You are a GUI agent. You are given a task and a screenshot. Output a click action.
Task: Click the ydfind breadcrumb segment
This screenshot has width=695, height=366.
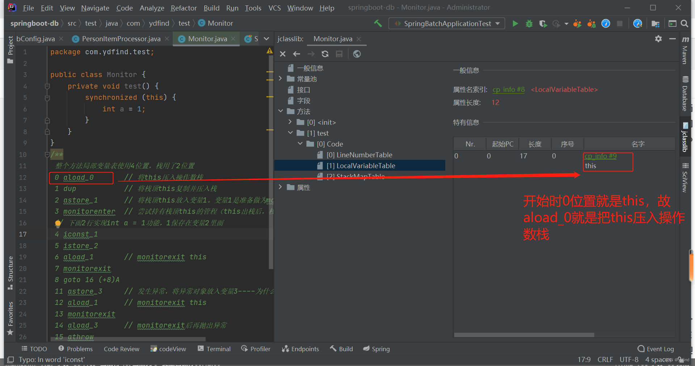pos(159,23)
